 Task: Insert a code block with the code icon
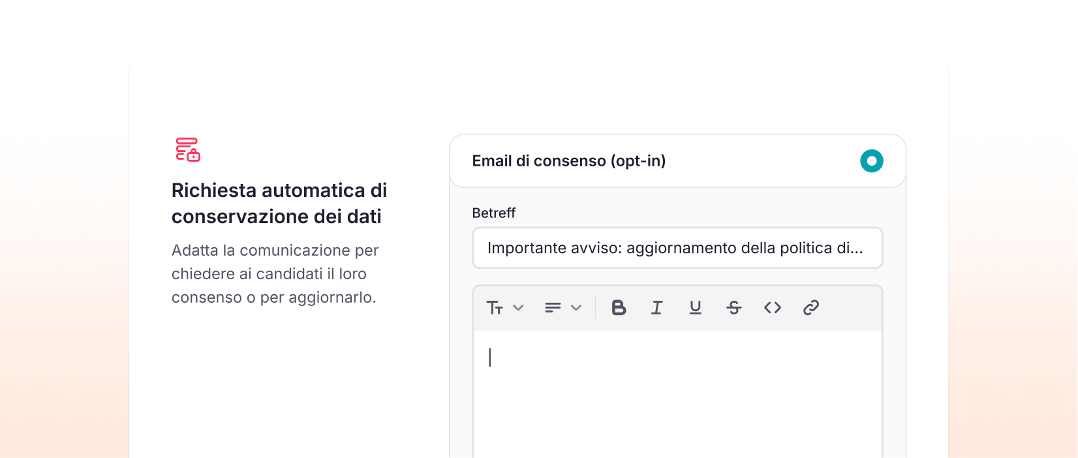(773, 307)
